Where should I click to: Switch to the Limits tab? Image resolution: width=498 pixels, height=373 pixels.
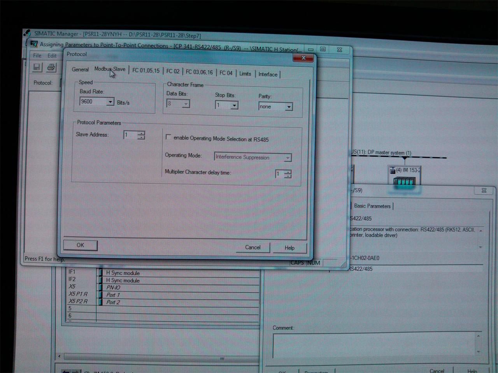pos(245,73)
